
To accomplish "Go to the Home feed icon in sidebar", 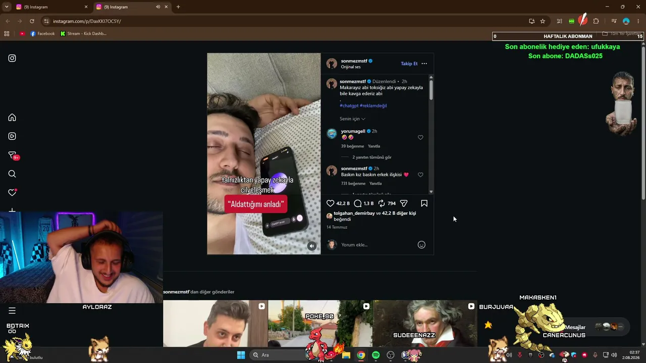I will click(12, 117).
